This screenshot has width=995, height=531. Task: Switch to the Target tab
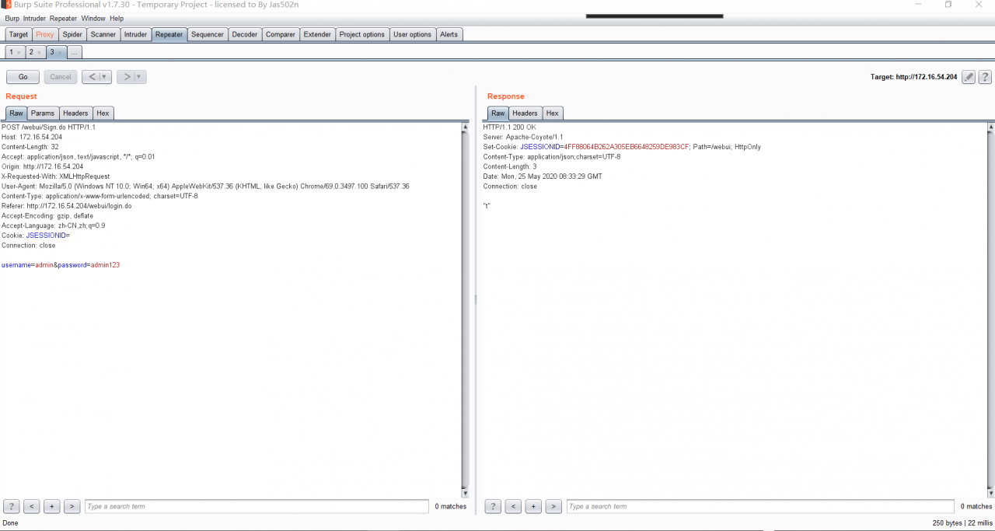click(x=19, y=34)
